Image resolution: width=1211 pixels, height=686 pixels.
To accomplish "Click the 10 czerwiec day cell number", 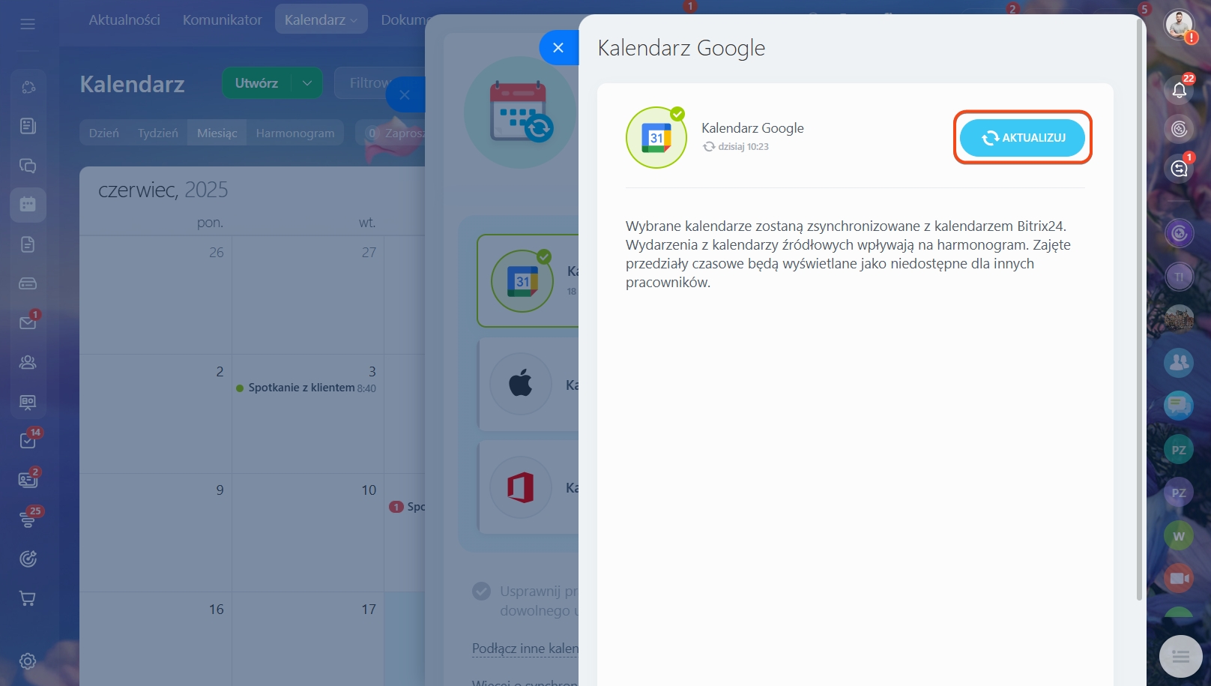I will point(369,490).
